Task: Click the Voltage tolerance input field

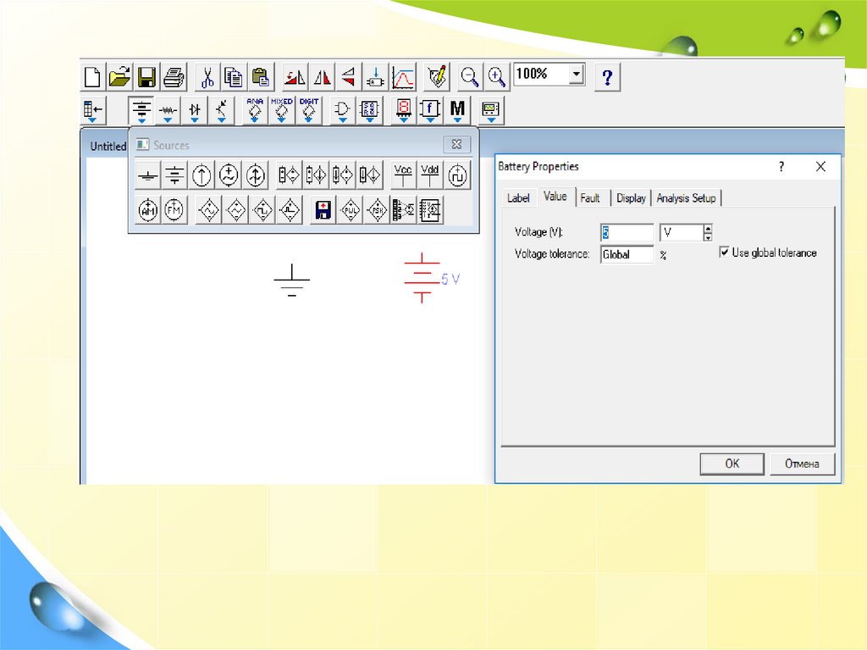Action: pos(627,254)
